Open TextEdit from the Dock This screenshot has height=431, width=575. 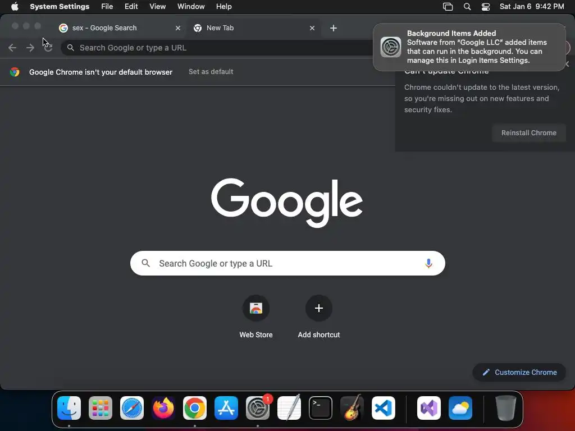tap(289, 408)
